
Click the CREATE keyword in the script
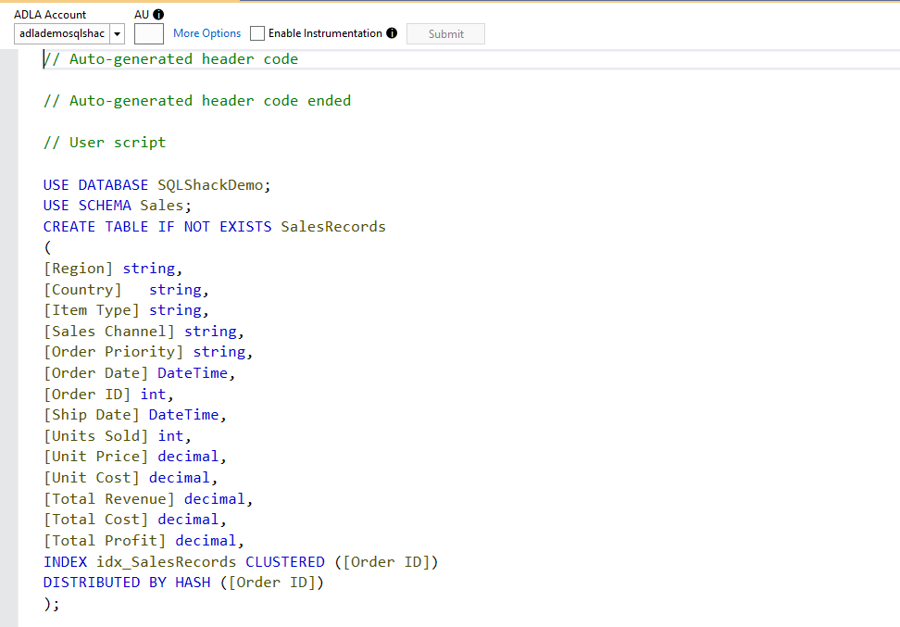coord(69,227)
